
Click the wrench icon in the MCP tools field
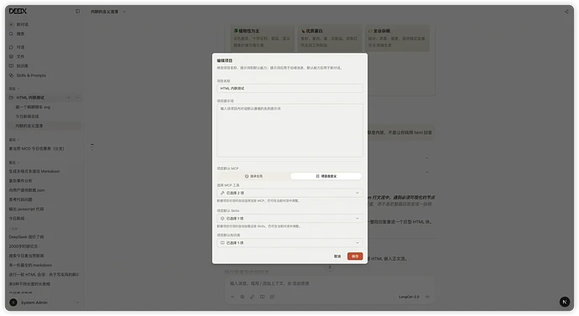(x=222, y=193)
